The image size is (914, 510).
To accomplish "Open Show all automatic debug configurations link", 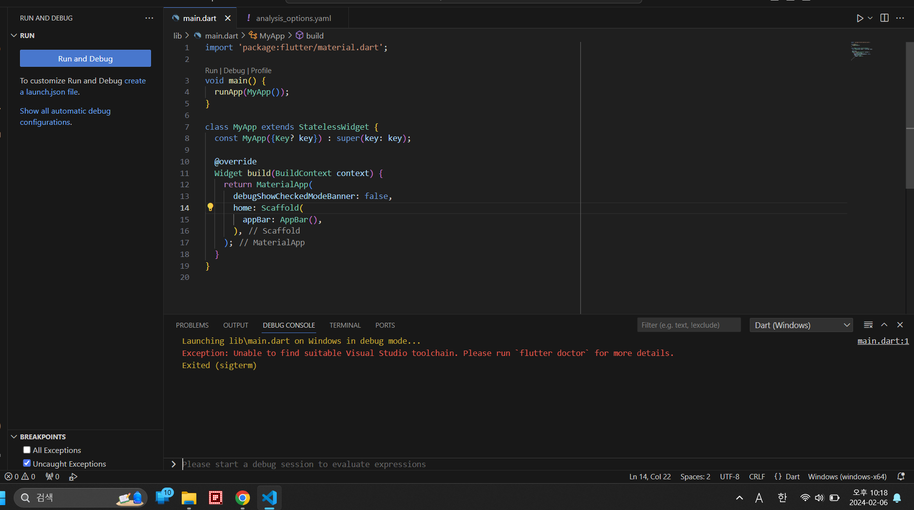I will pos(65,117).
